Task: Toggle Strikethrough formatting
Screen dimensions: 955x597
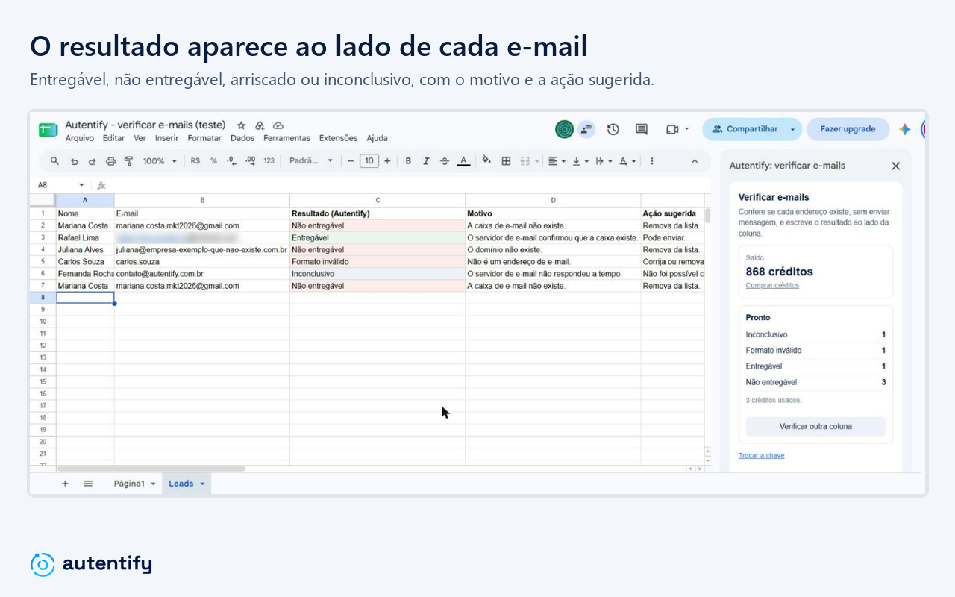Action: [445, 160]
